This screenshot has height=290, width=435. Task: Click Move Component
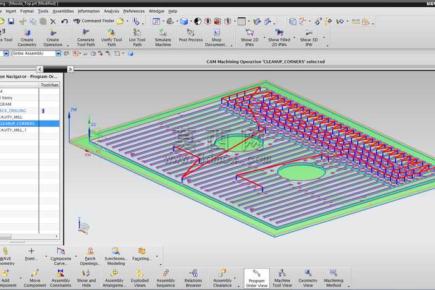(x=35, y=278)
